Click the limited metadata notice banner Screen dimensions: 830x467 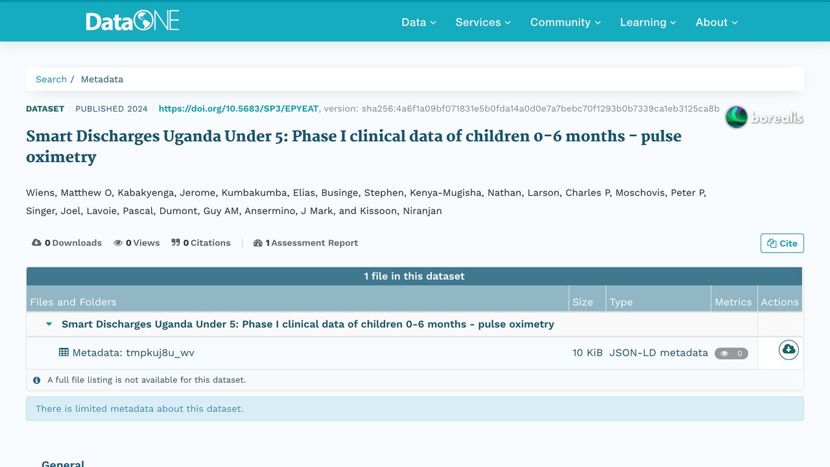pos(415,409)
